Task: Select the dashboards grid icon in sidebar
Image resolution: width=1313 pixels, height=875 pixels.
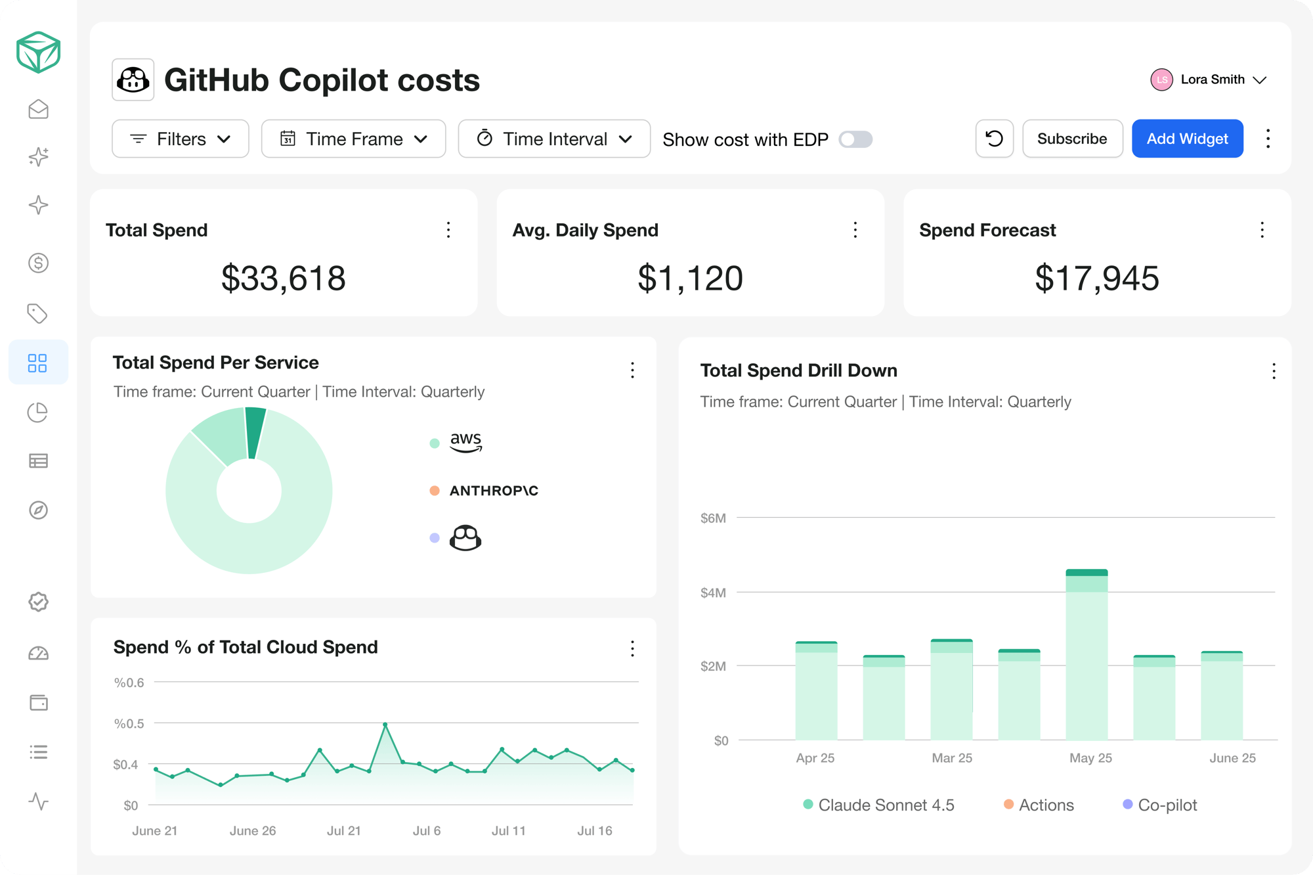Action: [38, 363]
